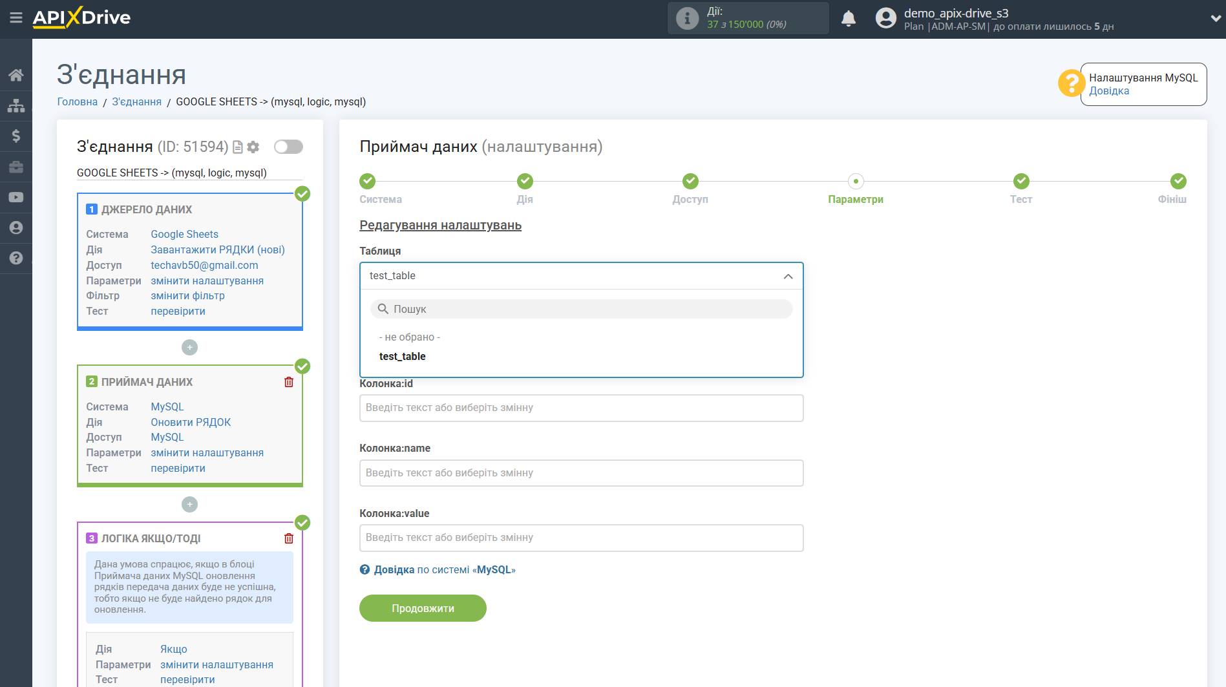Open the connections sitemap sidebar icon

pyautogui.click(x=16, y=105)
